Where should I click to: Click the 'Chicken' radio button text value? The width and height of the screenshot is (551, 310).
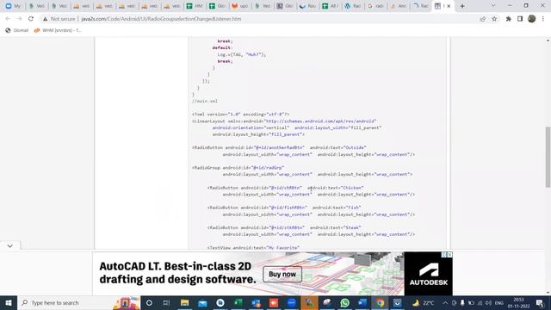tap(352, 188)
